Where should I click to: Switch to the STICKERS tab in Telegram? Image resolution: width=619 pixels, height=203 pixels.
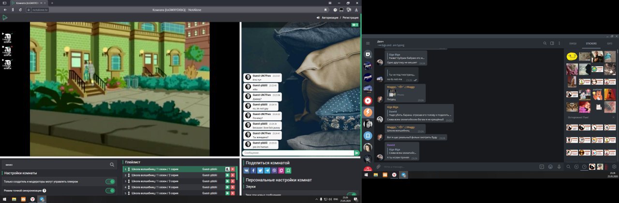tap(591, 43)
